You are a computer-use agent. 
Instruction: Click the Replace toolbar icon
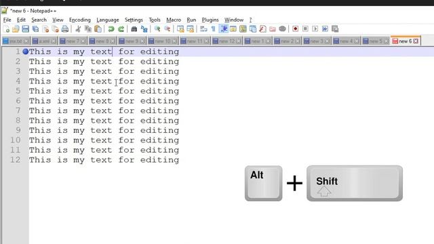click(144, 28)
